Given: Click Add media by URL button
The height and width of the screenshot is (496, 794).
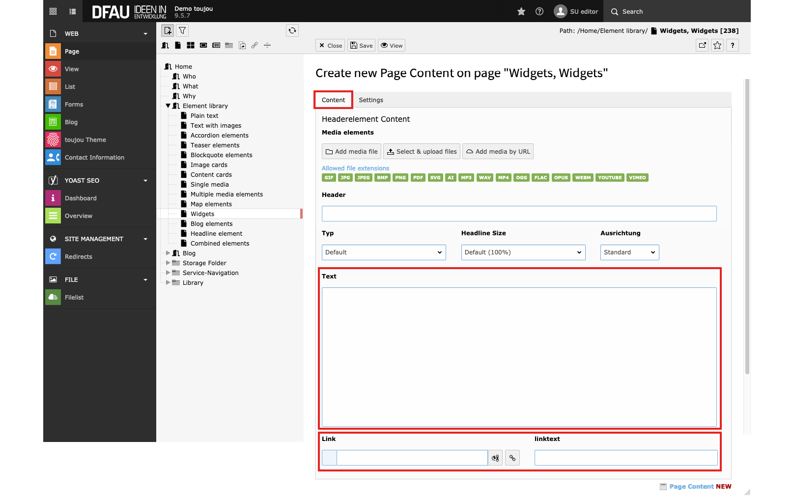Looking at the screenshot, I should point(498,152).
